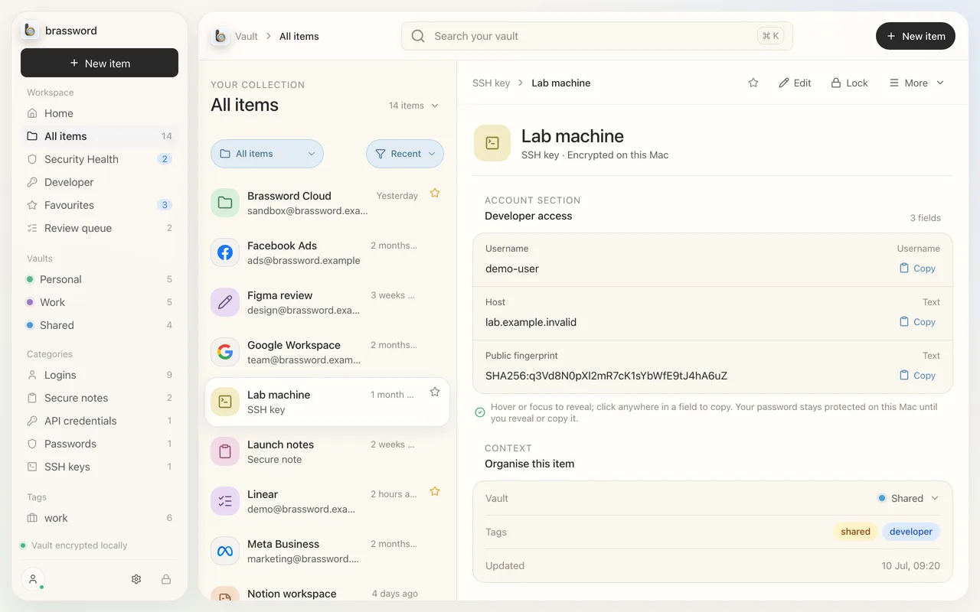The width and height of the screenshot is (980, 612).
Task: Click the Figma review pencil icon
Action: pos(225,302)
